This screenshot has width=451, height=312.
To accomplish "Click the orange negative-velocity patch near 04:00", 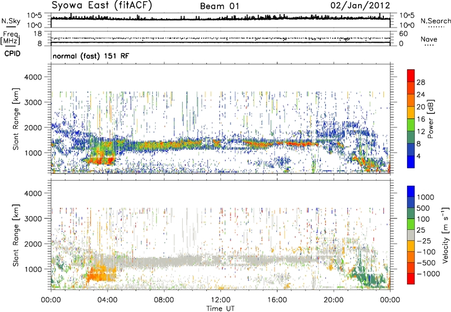I will [x=101, y=273].
